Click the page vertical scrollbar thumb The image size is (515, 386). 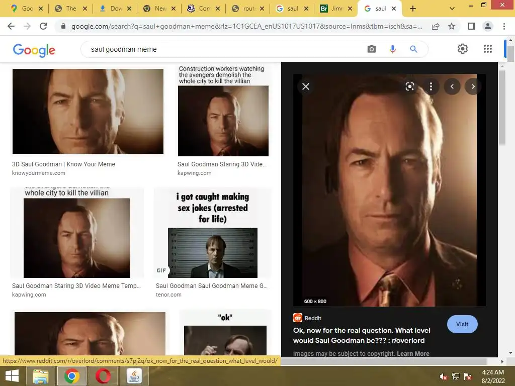pos(510,53)
